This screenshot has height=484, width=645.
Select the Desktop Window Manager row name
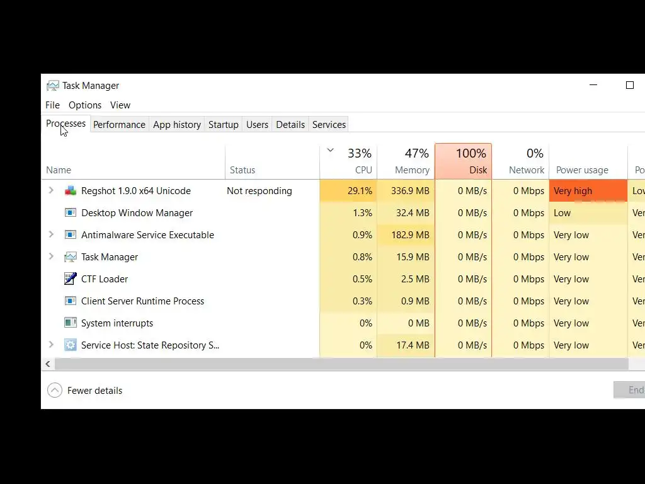[137, 213]
